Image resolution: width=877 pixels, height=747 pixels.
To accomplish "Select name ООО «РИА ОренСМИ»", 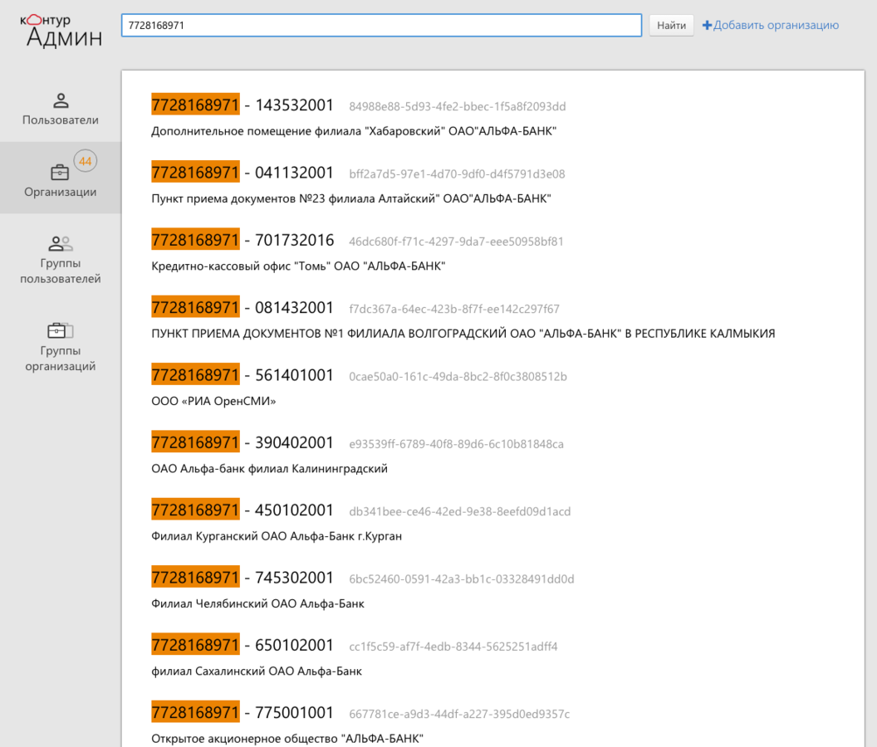I will point(213,402).
